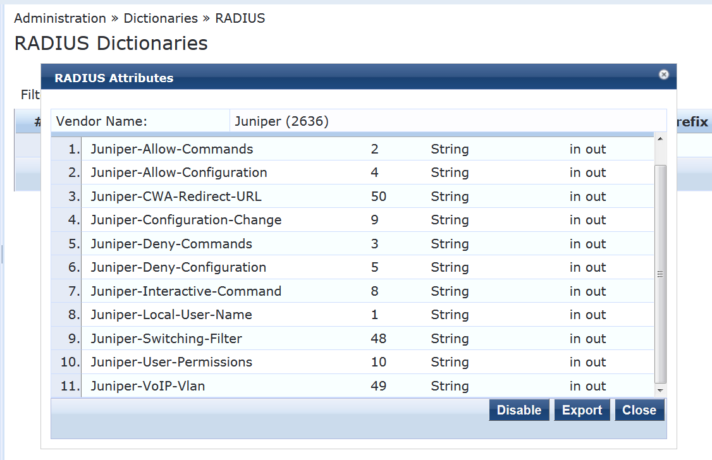
Task: Click the Juniper-Configuration-Change row
Action: click(186, 220)
